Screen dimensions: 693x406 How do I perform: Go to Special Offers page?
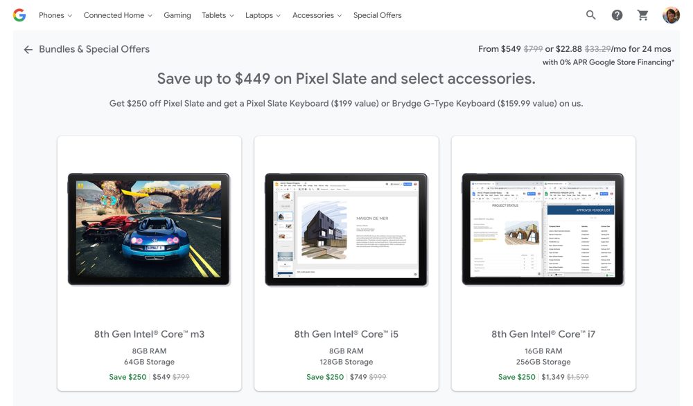coord(377,15)
